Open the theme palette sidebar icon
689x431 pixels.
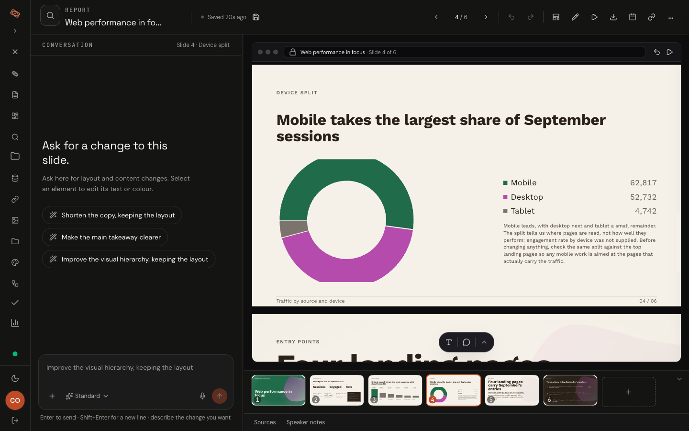click(15, 262)
